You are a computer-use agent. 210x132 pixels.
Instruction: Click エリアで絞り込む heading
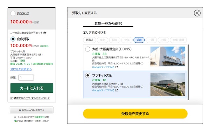pyautogui.click(x=95, y=33)
